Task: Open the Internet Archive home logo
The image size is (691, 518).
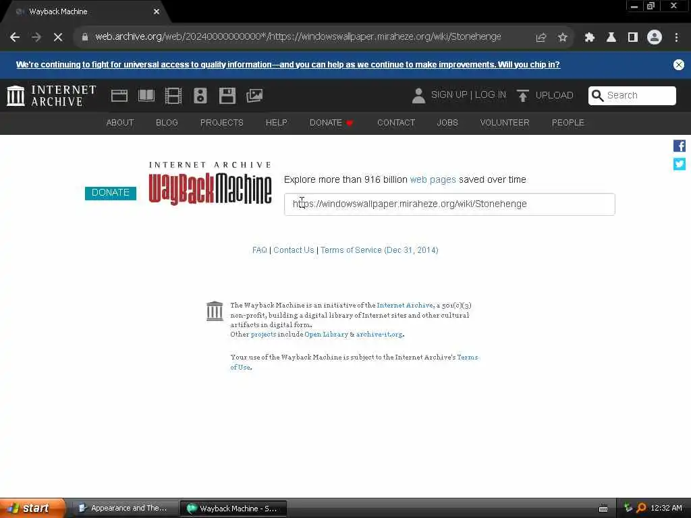Action: tap(51, 96)
